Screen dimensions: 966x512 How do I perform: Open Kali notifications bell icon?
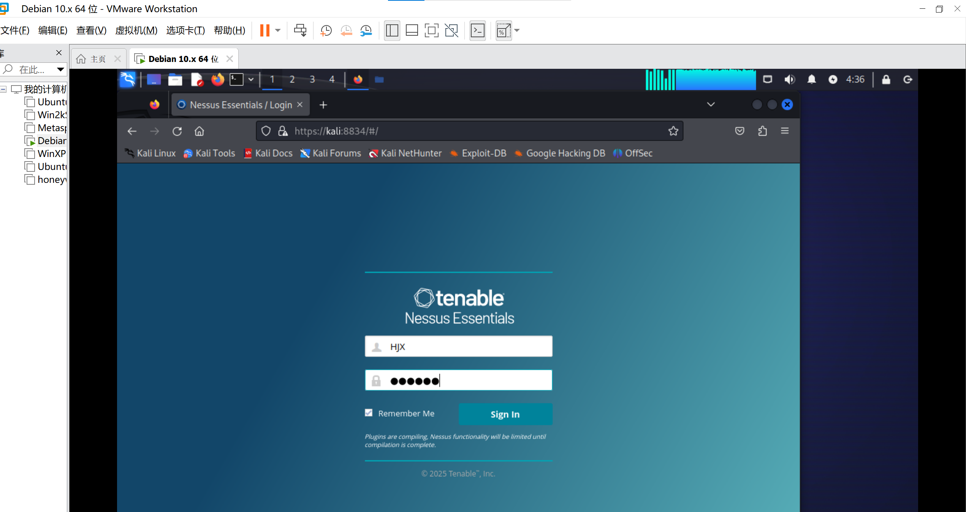click(x=811, y=79)
